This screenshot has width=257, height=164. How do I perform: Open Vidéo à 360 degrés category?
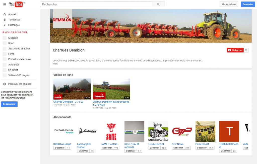click(x=19, y=75)
